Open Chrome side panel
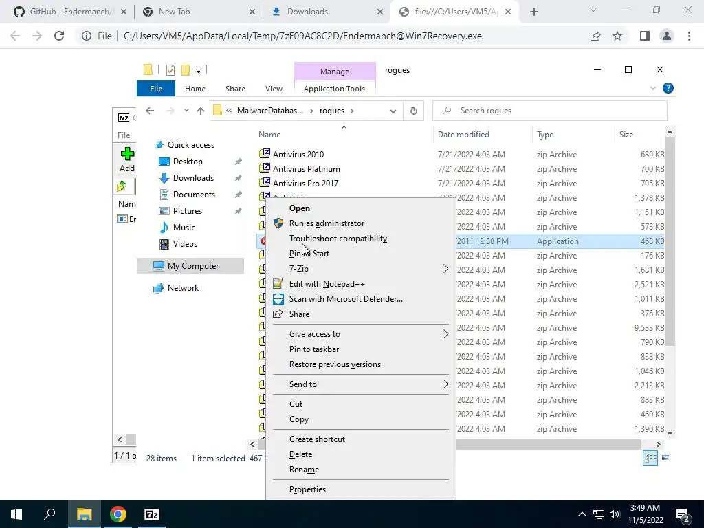The height and width of the screenshot is (528, 704). click(x=645, y=36)
